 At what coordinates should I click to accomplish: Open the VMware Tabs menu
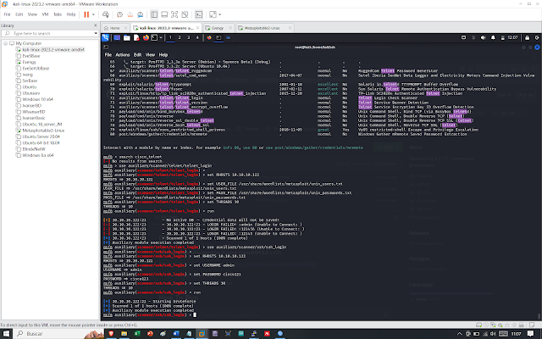(58, 14)
